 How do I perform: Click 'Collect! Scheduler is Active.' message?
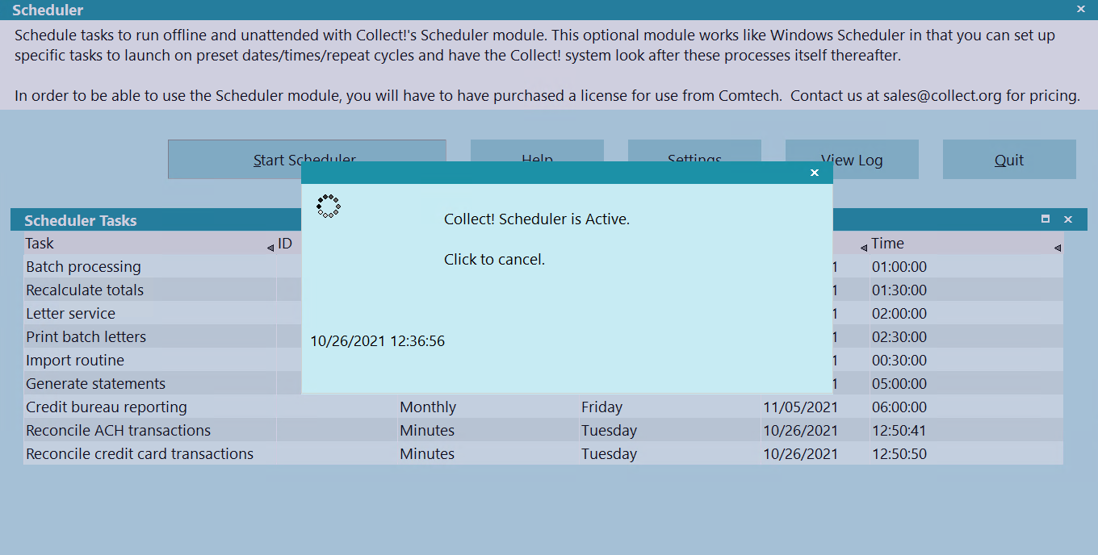point(537,219)
